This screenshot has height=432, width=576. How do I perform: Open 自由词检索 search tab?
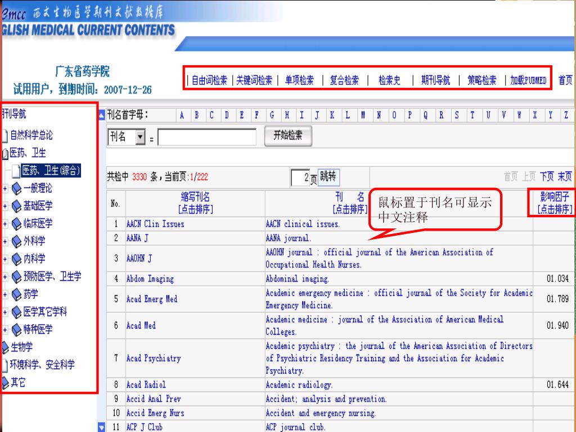(x=209, y=80)
